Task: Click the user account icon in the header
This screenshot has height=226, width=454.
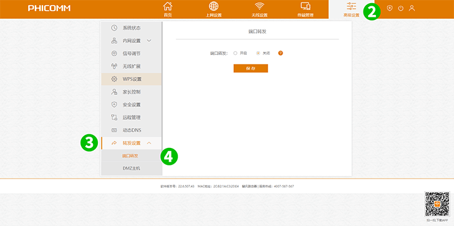Action: tap(412, 8)
